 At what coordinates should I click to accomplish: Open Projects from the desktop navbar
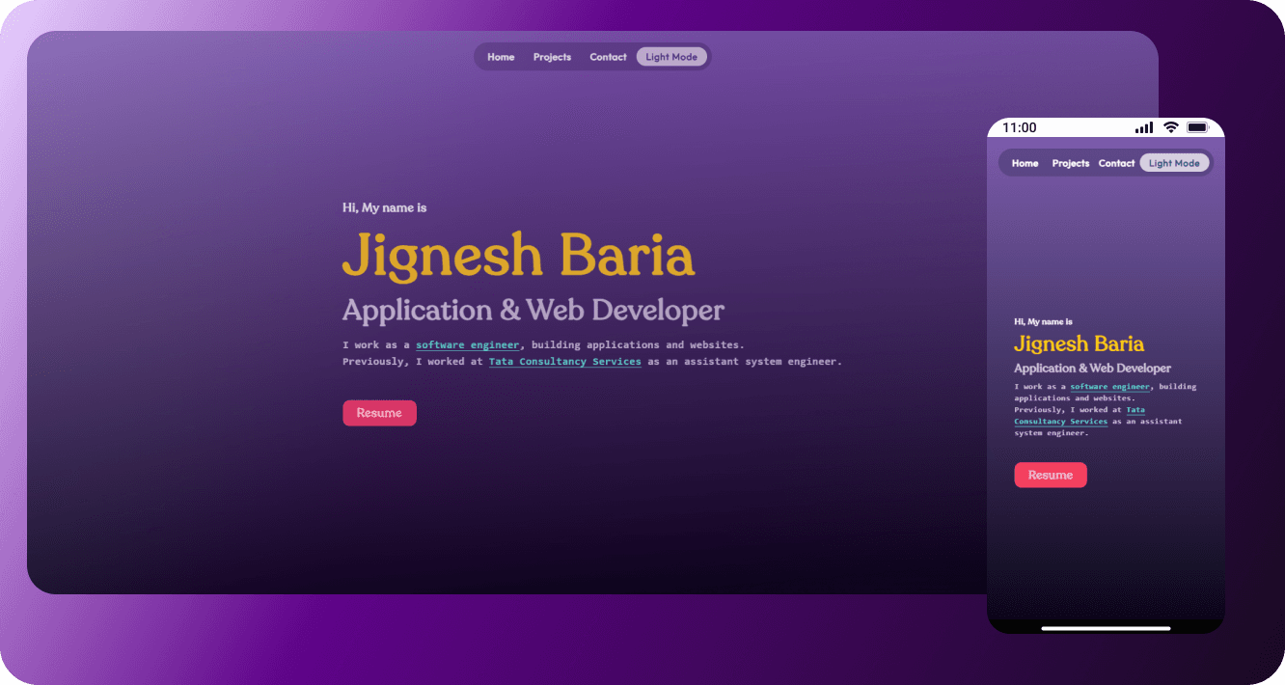coord(552,57)
